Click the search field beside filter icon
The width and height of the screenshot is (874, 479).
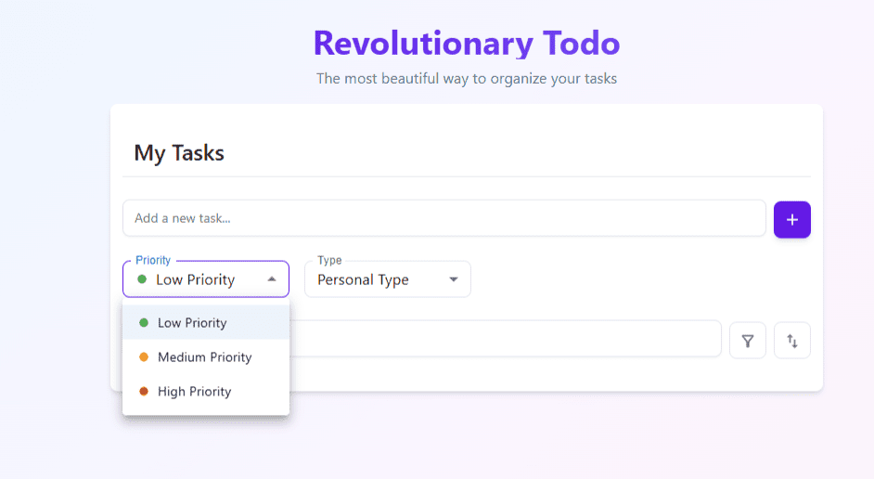tap(505, 339)
